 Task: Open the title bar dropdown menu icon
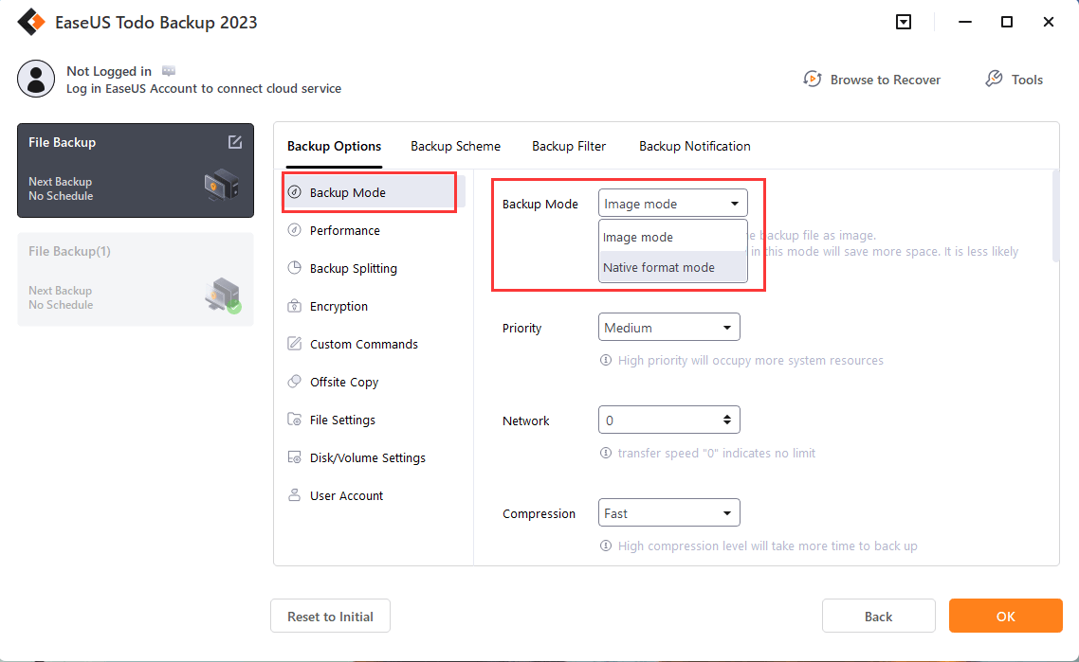[904, 22]
